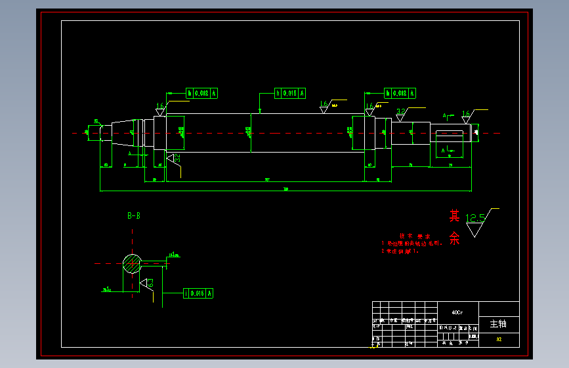Image resolution: width=569 pixels, height=368 pixels.
Task: Click the red "技术要求" heading
Action: (x=415, y=236)
